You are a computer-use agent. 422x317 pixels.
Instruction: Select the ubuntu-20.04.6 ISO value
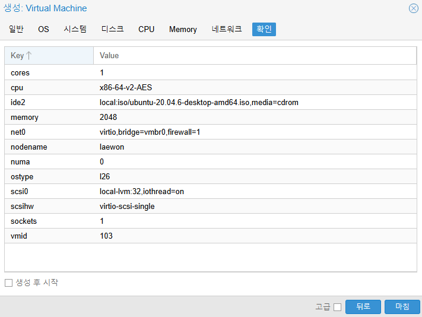tap(199, 103)
